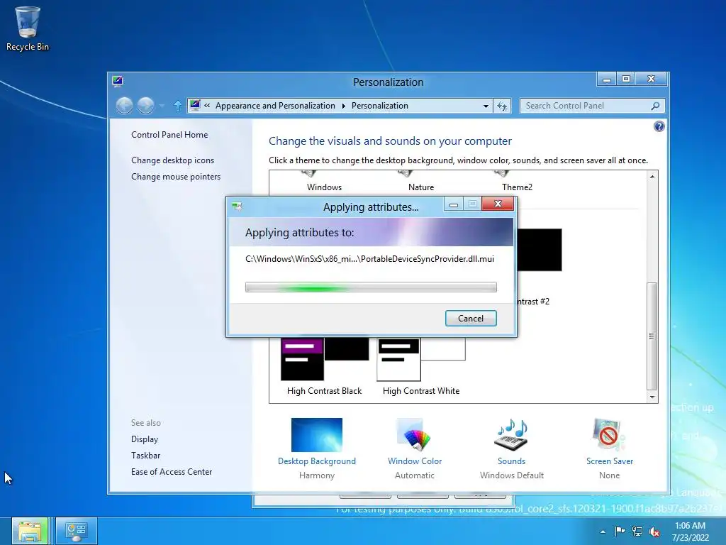Click the Forward navigation arrow in Personalization

coord(145,106)
